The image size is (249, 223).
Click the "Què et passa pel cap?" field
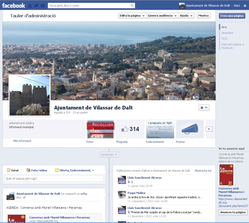pyautogui.click(x=54, y=178)
